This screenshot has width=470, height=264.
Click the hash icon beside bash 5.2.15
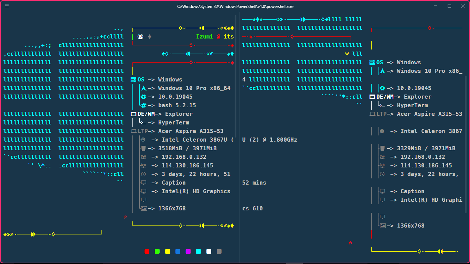pos(144,105)
